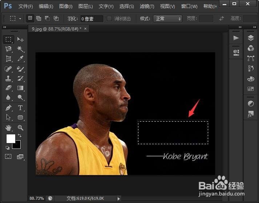Screen dimensions: 259x203
Task: Select the Brush tool
Action: (x=20, y=69)
